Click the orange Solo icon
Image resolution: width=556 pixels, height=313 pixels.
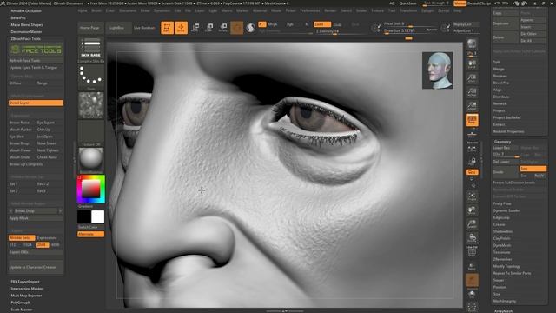point(472,280)
